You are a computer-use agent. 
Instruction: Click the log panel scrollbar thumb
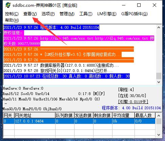(x=159, y=76)
